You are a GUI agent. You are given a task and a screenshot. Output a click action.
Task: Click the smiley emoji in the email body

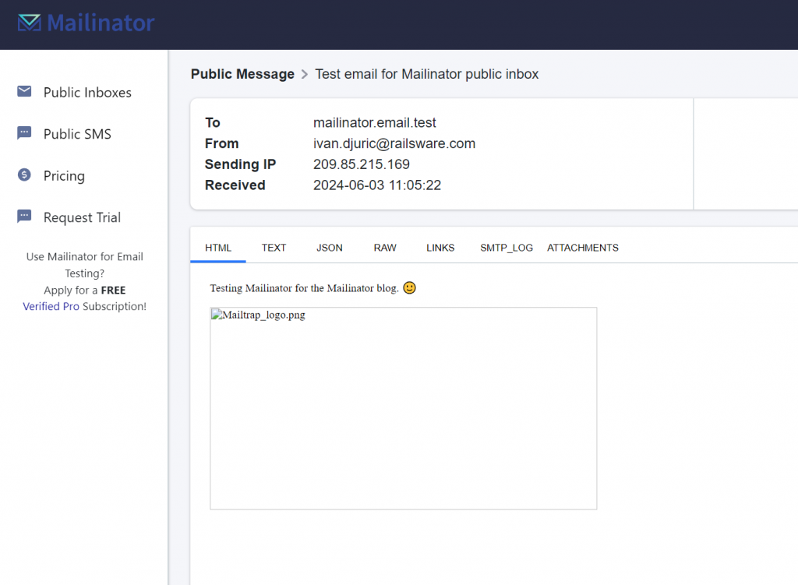(409, 287)
